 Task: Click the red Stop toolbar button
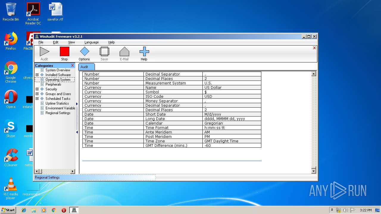64,52
